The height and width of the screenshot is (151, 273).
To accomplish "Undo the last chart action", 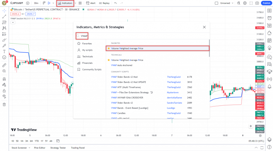I will [x=116, y=3].
